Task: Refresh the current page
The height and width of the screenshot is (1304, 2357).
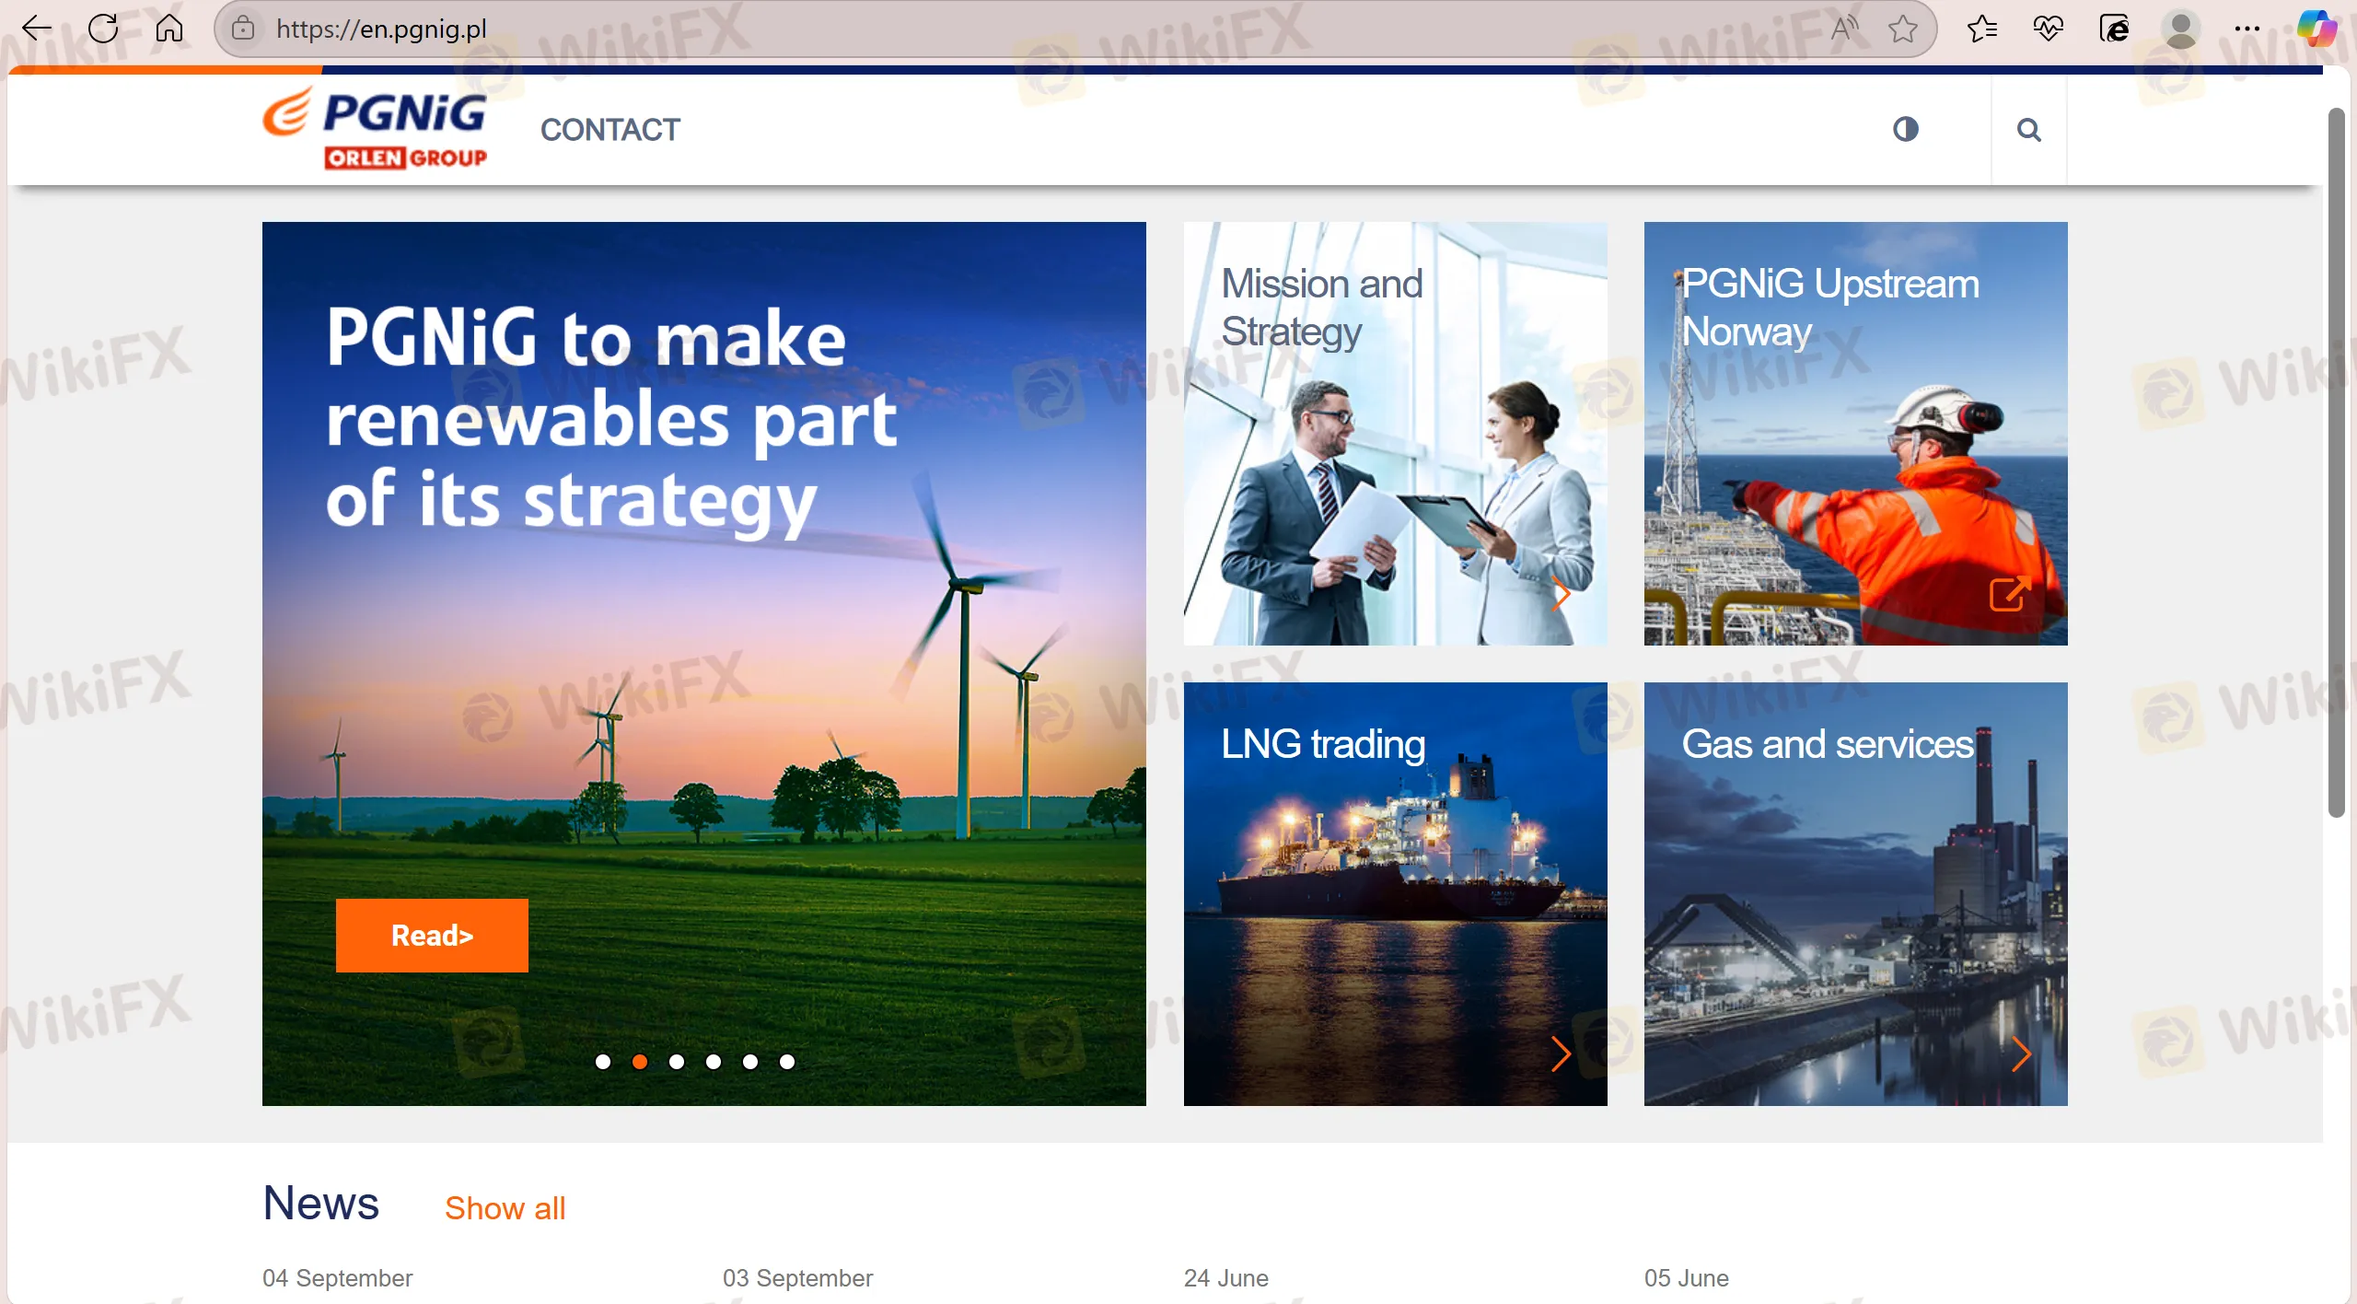Action: pyautogui.click(x=103, y=28)
